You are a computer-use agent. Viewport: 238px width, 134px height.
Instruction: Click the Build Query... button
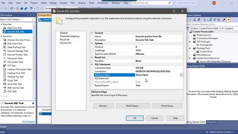click(133, 106)
